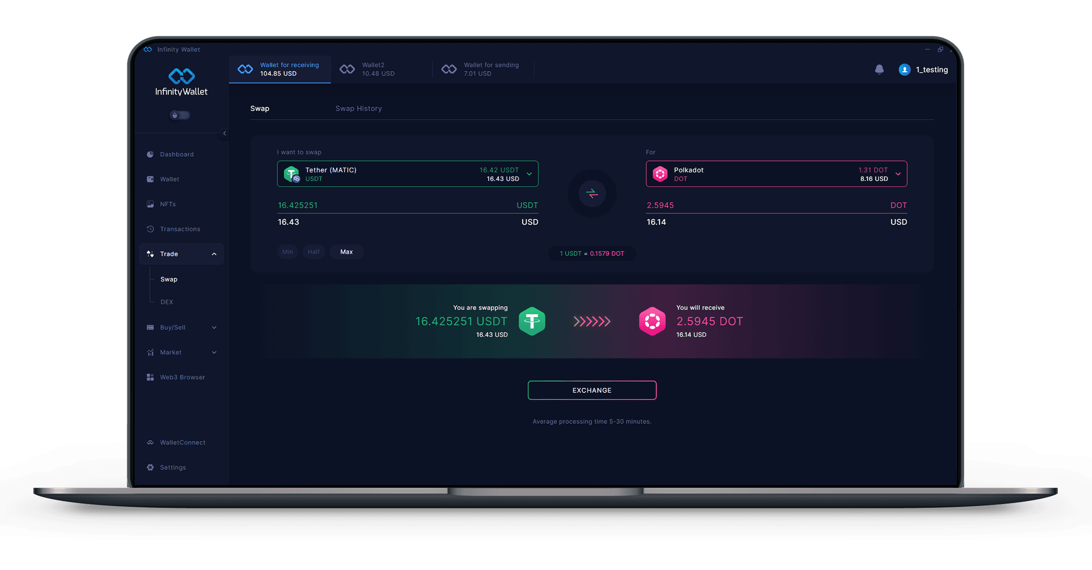Switch to Wallet for sending tab

click(483, 69)
